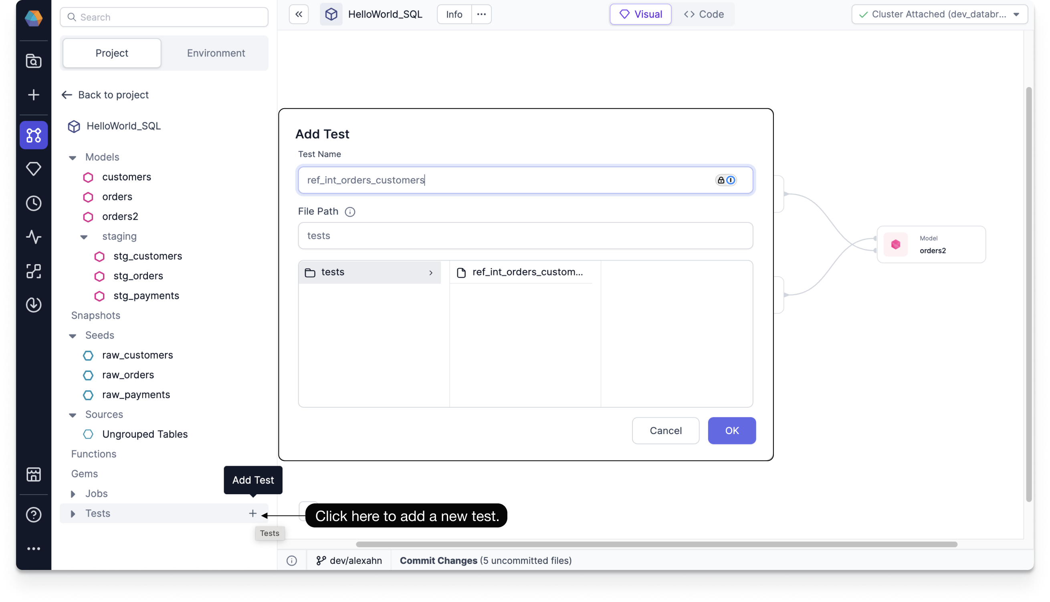Select the Gems tree item
This screenshot has width=1050, height=602.
click(x=84, y=474)
